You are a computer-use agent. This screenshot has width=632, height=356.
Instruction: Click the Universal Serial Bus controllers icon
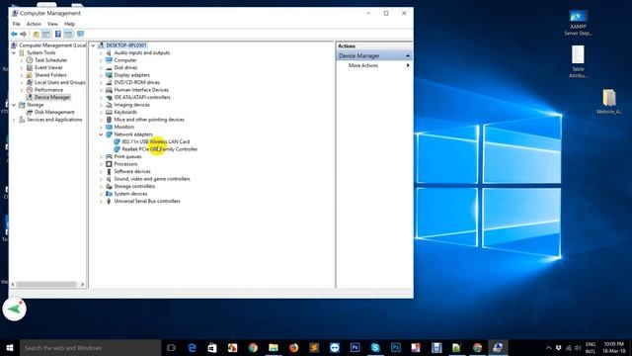(x=109, y=201)
